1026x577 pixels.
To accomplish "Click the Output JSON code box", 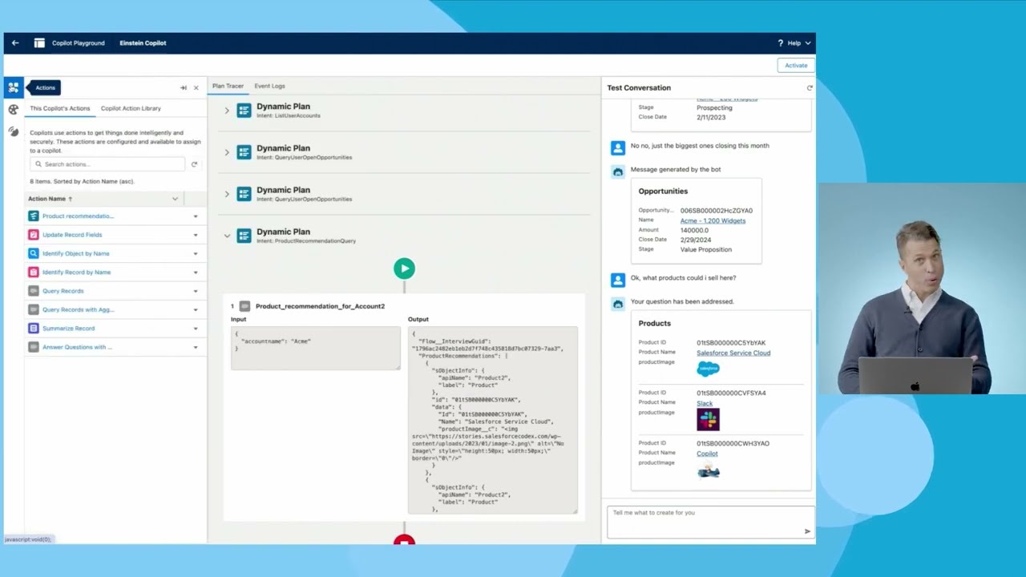I will (x=492, y=419).
